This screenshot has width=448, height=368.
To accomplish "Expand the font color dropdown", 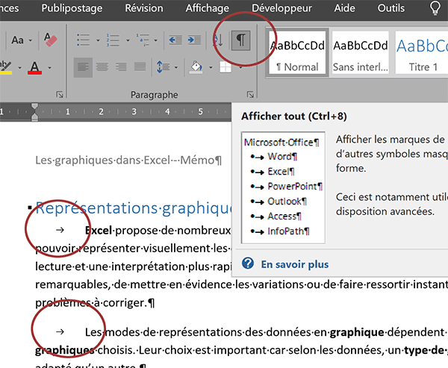I will (x=50, y=68).
